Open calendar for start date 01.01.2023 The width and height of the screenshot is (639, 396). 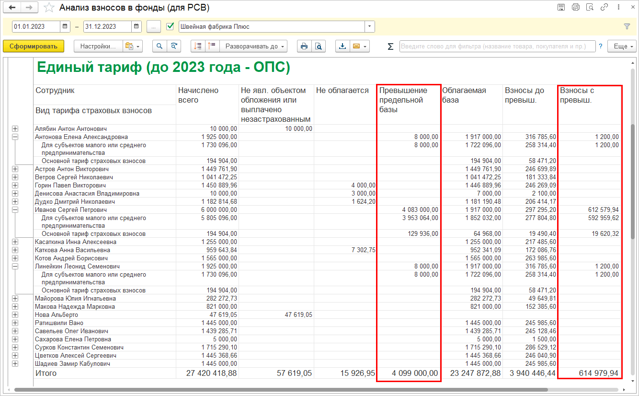point(65,26)
